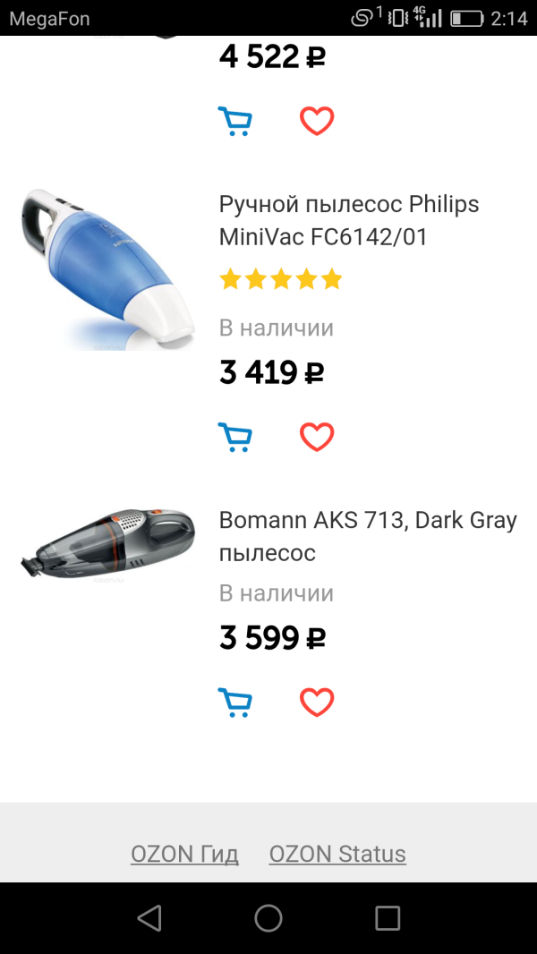Tap the gray Bomann vacuum image
Image resolution: width=537 pixels, height=954 pixels.
[x=107, y=542]
